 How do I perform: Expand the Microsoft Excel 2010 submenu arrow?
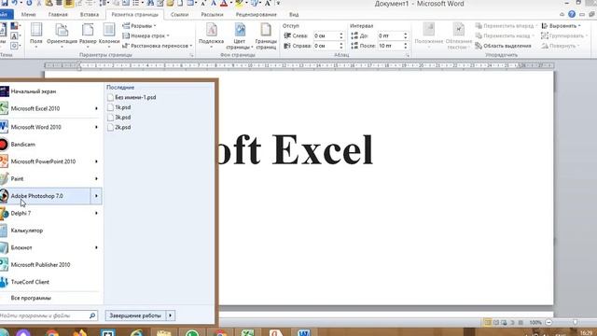(x=96, y=108)
